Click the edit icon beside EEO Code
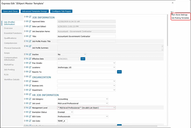This screenshot has width=191, height=128. [x=30, y=116]
